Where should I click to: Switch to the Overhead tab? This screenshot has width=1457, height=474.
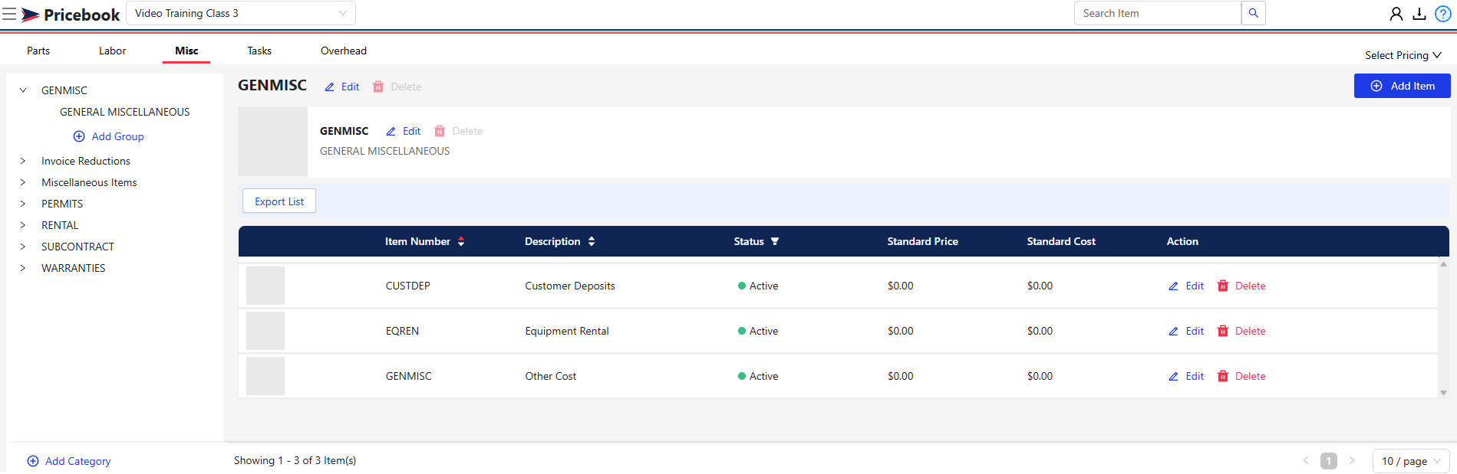343,51
